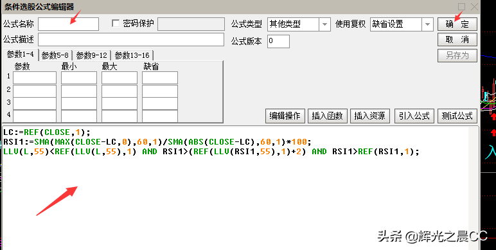The width and height of the screenshot is (496, 250).
Task: Click the 另存为 button
Action: tap(457, 56)
